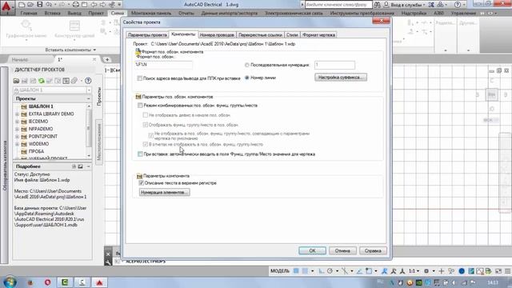Toggle 'В отчетах не отображать' checkbox
The height and width of the screenshot is (288, 512).
(x=146, y=144)
